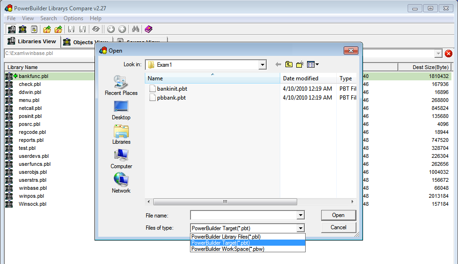Open the View Menu icon in dialog

[313, 64]
